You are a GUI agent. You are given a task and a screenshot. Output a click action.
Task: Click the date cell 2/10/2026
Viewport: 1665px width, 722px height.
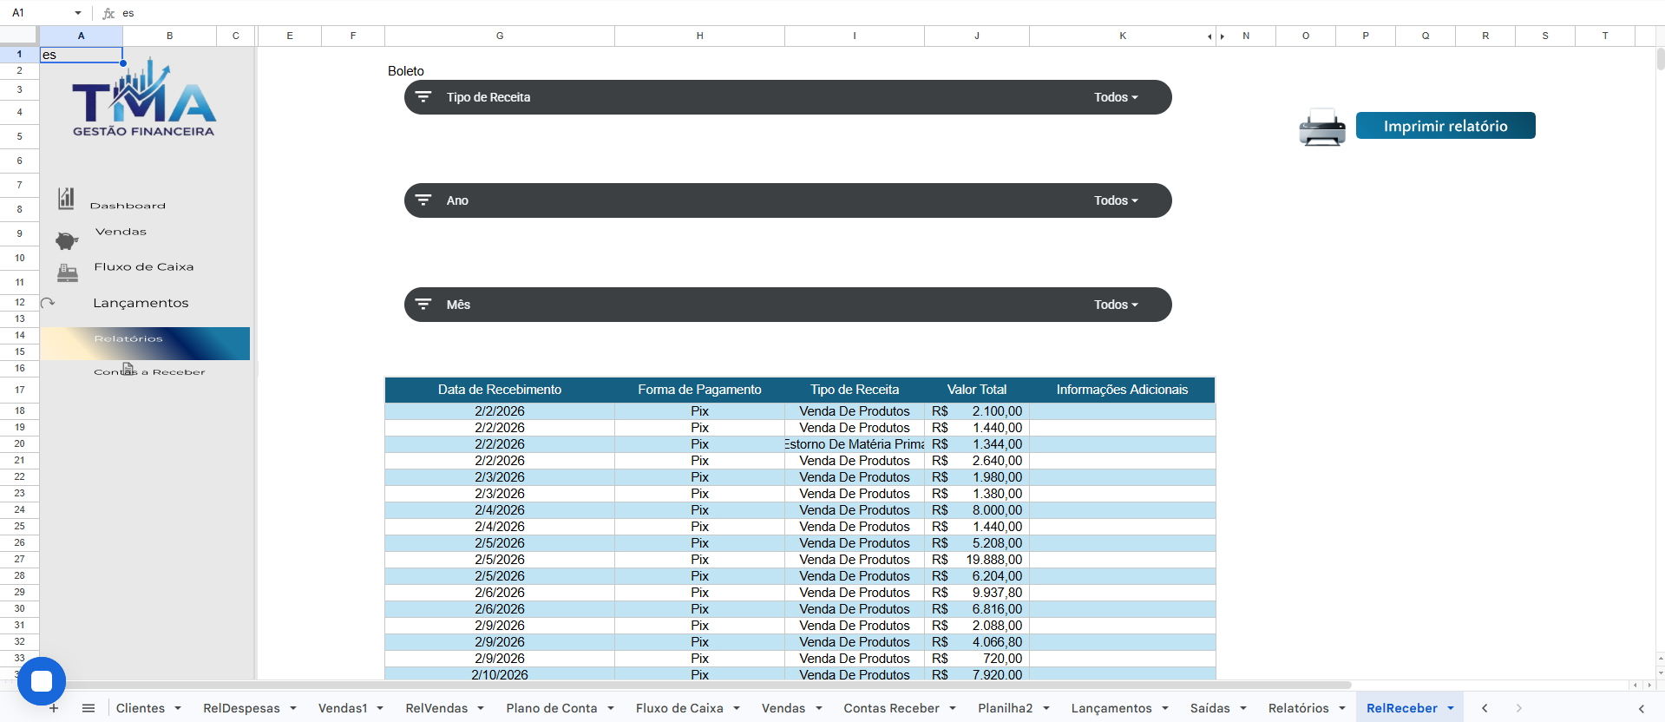[x=500, y=674]
